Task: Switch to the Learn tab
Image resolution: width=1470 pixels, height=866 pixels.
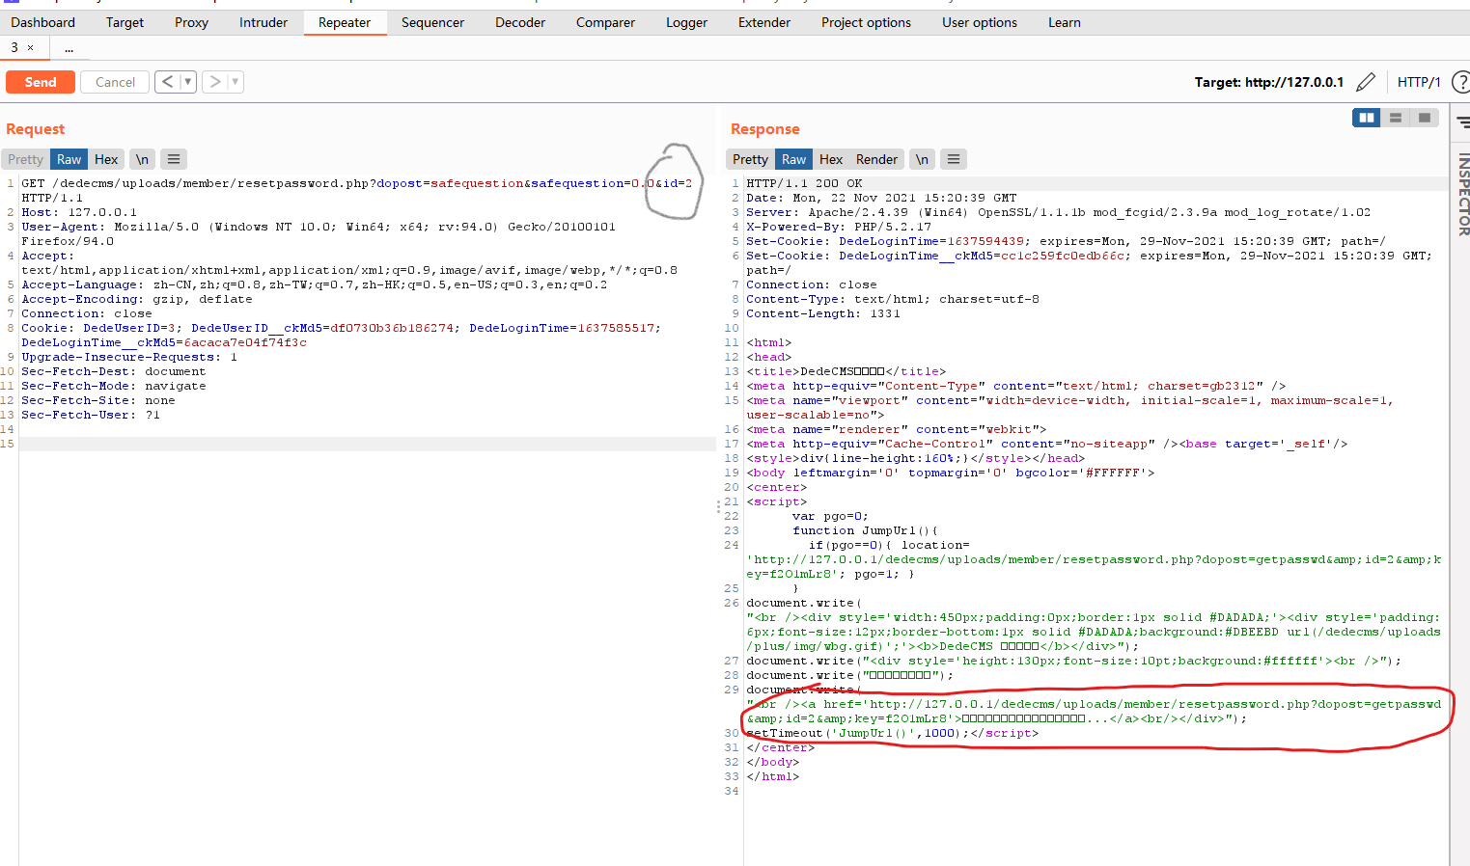Action: [1065, 22]
